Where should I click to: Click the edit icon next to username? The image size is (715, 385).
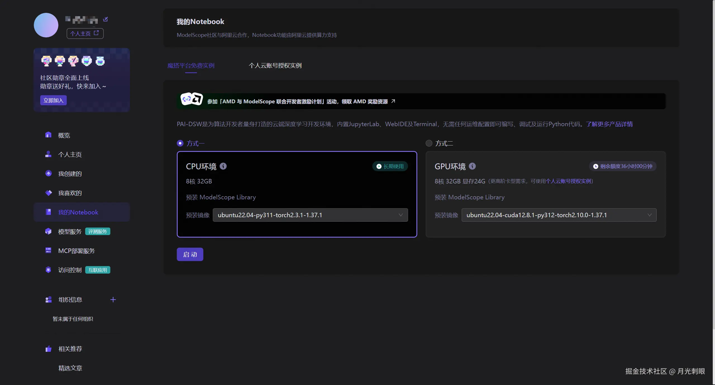[x=105, y=19]
